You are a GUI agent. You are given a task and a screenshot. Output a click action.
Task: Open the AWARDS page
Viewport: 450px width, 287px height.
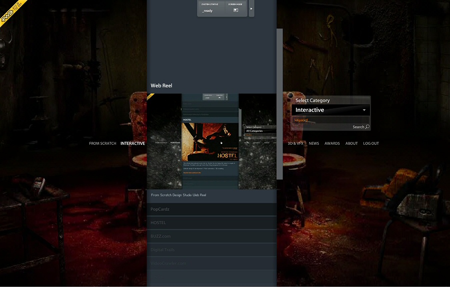pos(332,144)
